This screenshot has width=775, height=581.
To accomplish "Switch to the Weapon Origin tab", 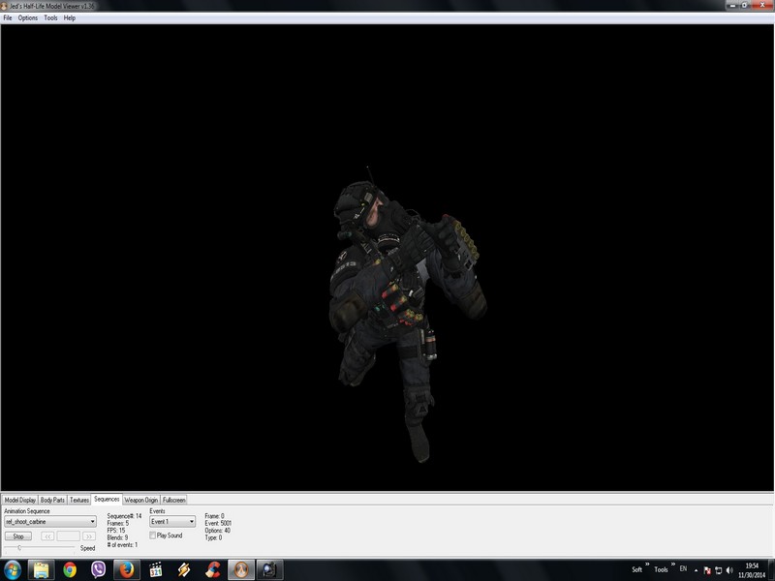I will pyautogui.click(x=140, y=500).
